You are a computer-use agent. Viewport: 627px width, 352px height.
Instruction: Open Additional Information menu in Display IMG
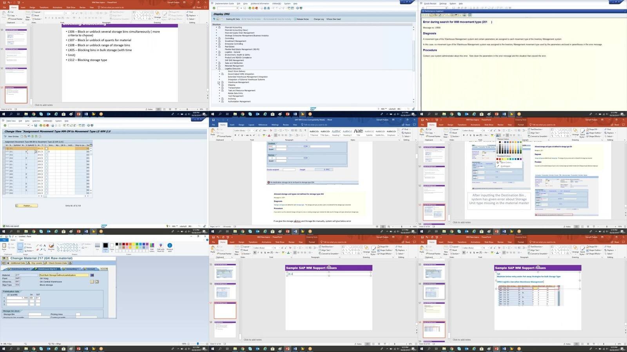click(260, 4)
